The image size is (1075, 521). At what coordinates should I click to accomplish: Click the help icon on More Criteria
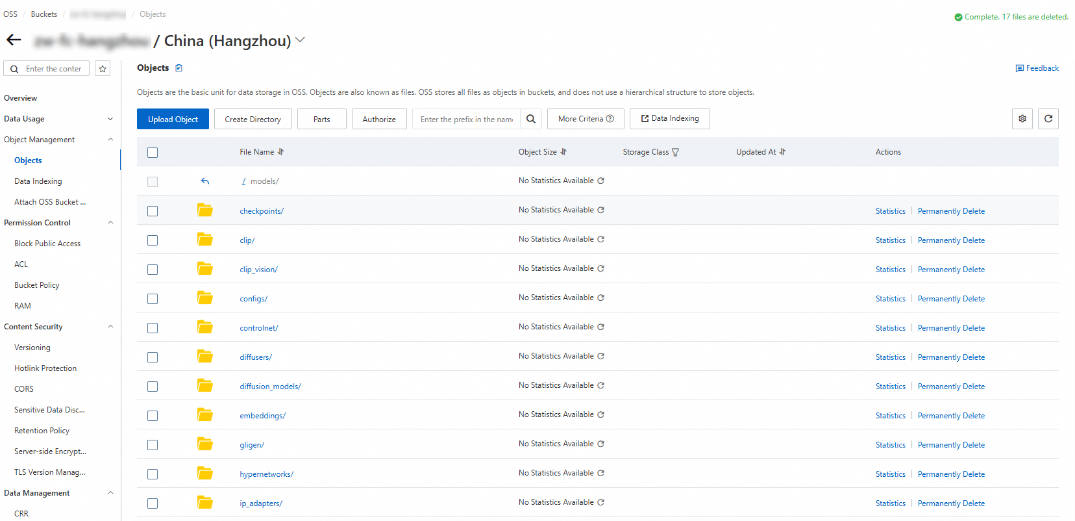tap(610, 119)
